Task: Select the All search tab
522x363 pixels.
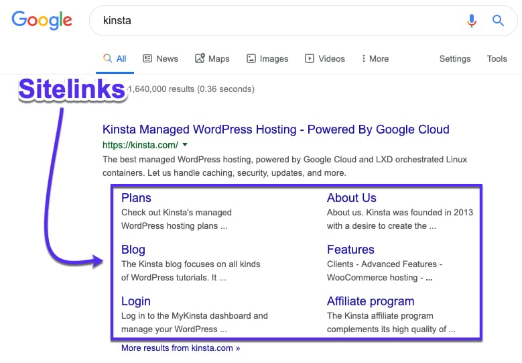Action: coord(115,58)
